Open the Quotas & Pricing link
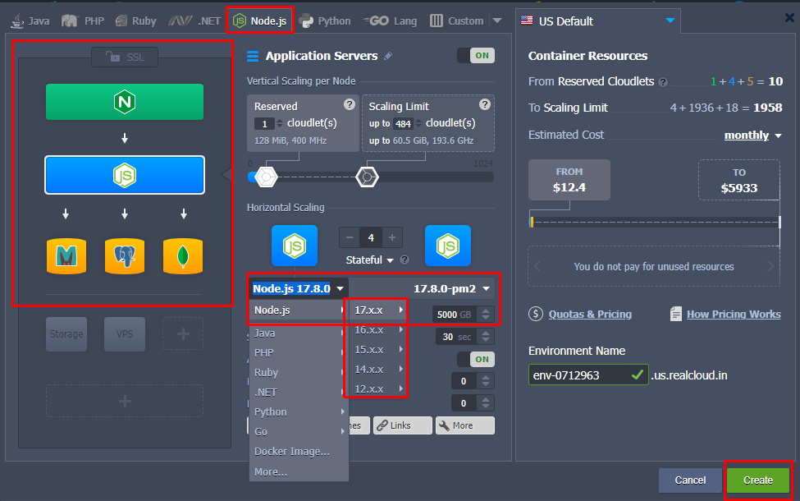Screen dimensions: 800x501 pyautogui.click(x=589, y=314)
